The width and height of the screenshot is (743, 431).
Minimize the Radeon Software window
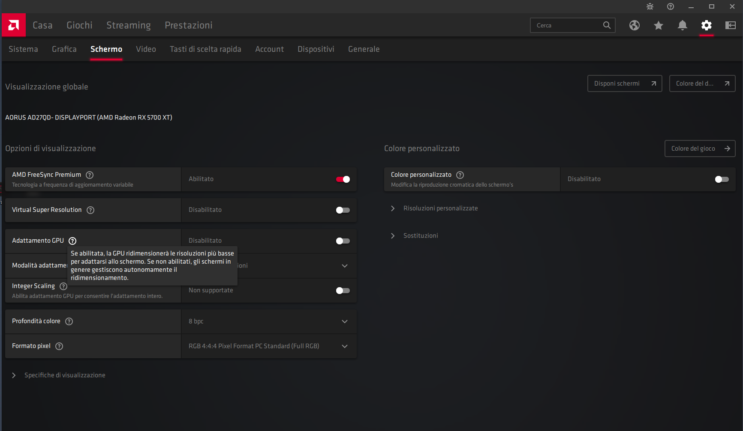pos(691,6)
